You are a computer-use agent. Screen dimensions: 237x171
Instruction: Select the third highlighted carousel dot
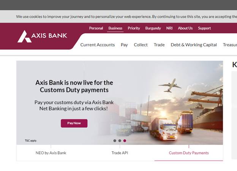tap(125, 141)
